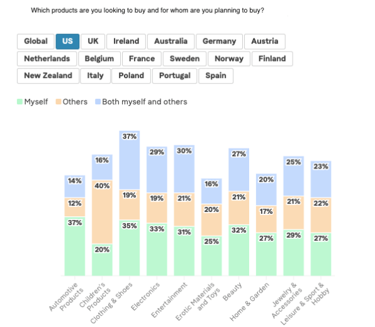This screenshot has width=375, height=327.
Task: Click the 37% blue Clothing & Shoes segment
Action: (x=130, y=160)
